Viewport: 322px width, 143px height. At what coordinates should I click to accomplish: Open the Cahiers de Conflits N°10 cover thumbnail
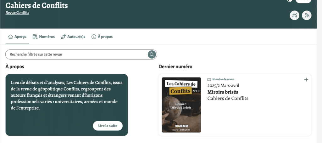[181, 105]
